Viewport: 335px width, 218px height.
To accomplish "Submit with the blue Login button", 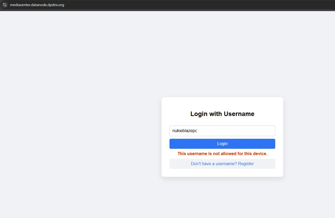I will pyautogui.click(x=222, y=144).
